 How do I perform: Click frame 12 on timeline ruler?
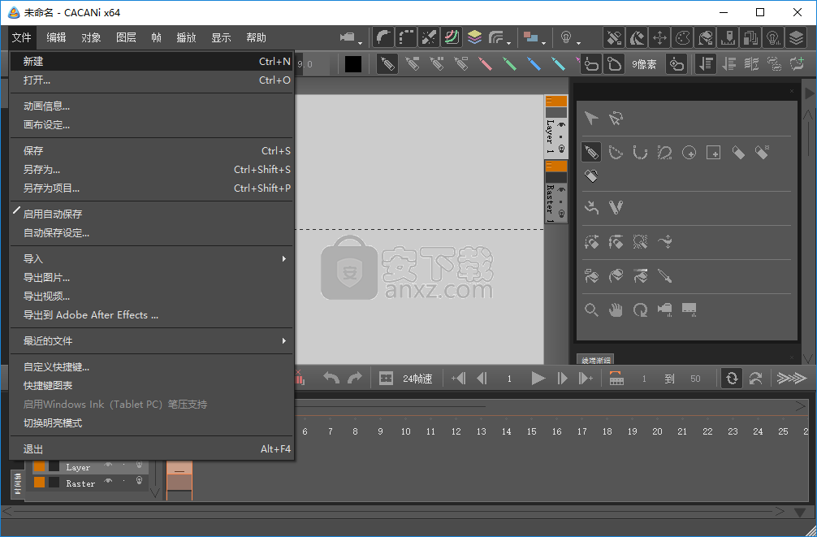point(456,431)
